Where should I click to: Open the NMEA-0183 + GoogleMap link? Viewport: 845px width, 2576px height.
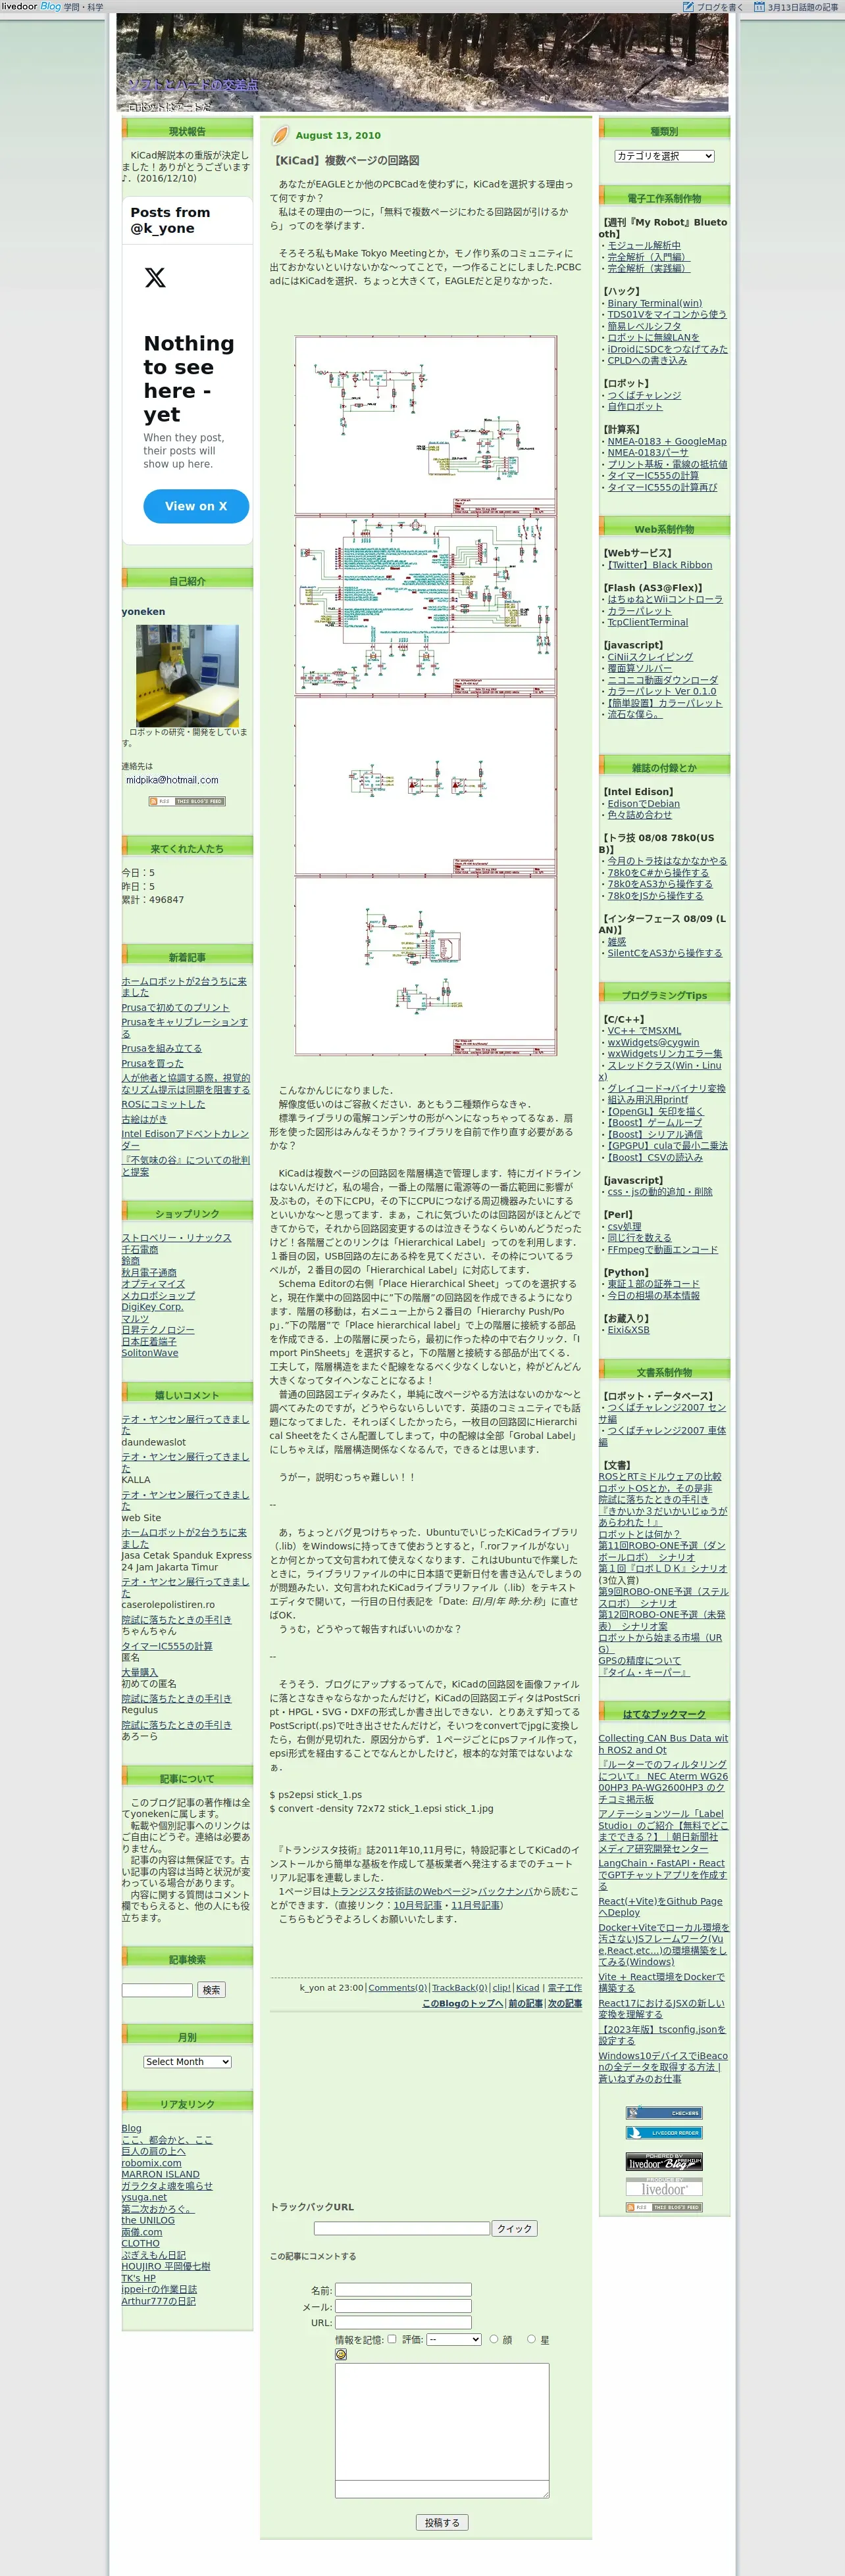point(667,441)
